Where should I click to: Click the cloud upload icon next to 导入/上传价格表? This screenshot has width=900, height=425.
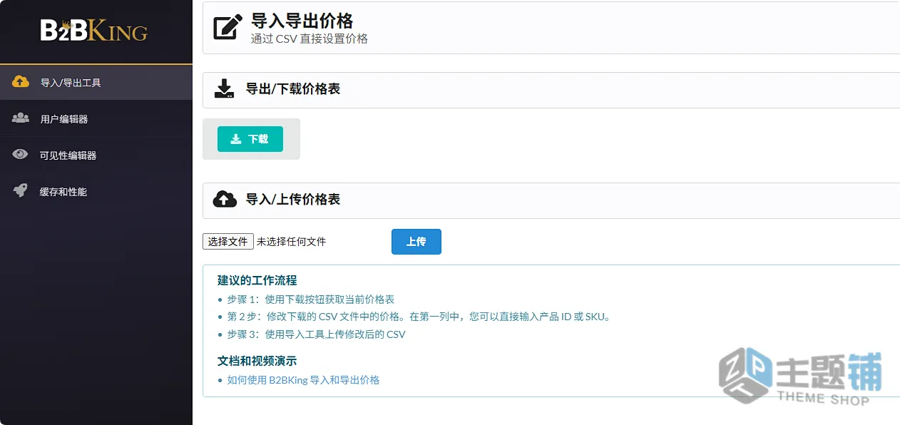(x=225, y=200)
